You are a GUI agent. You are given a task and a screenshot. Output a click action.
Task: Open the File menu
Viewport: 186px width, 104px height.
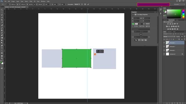(x=6, y=1)
